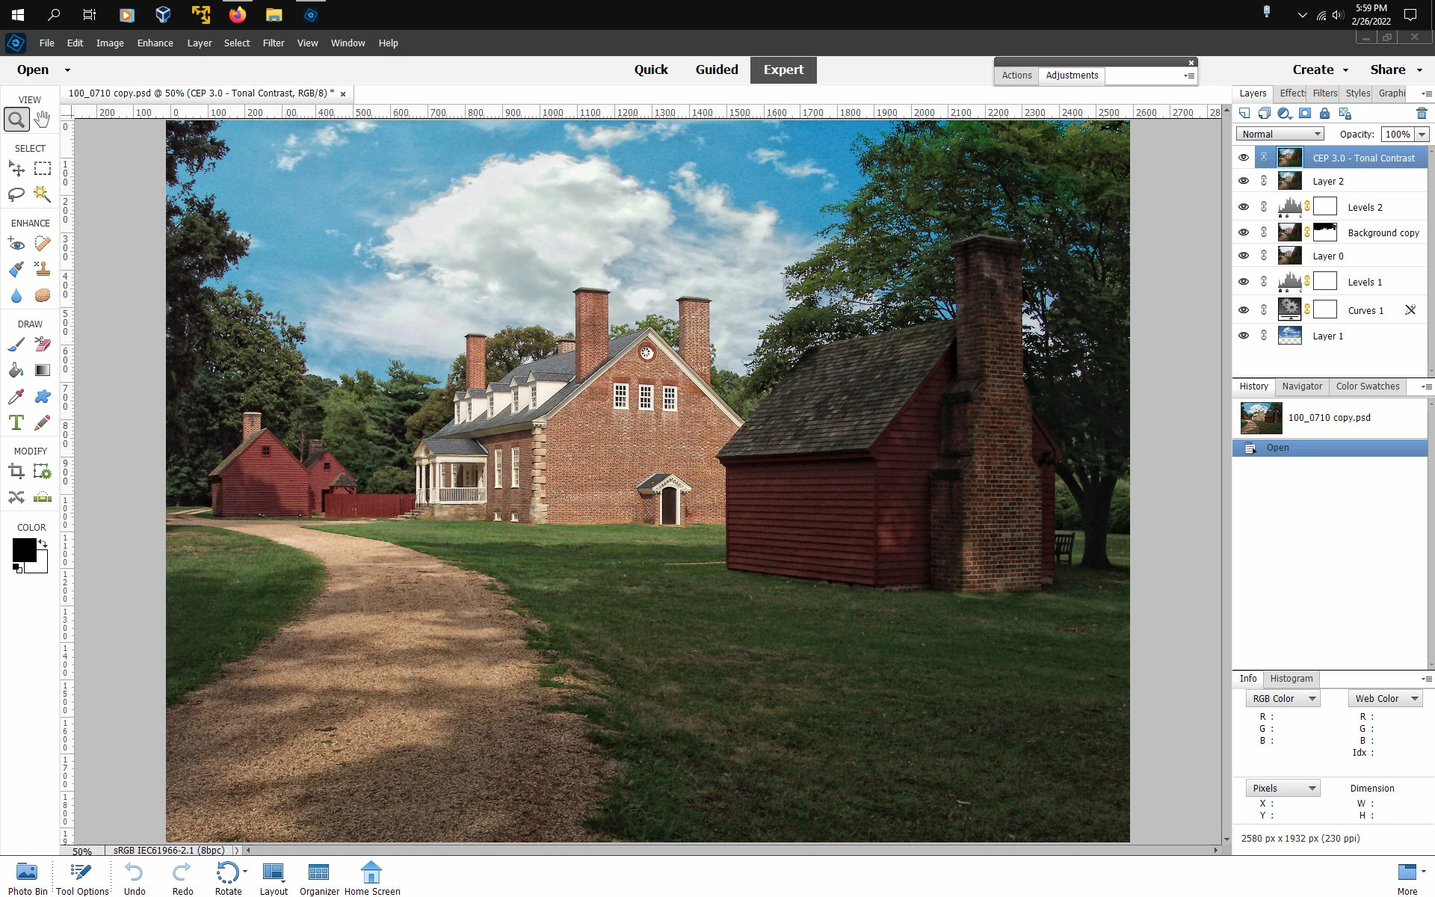1435x897 pixels.
Task: Open the RGB Color info dropdown
Action: 1283,698
